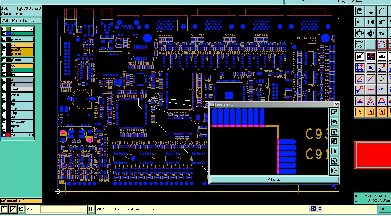Click the second coordinate mode icon at bottom-left

(x=13, y=209)
